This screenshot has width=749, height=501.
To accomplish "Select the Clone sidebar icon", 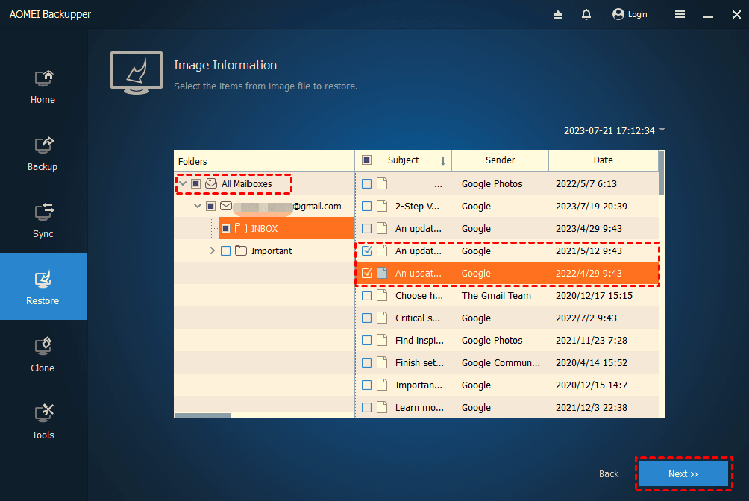I will [x=43, y=347].
